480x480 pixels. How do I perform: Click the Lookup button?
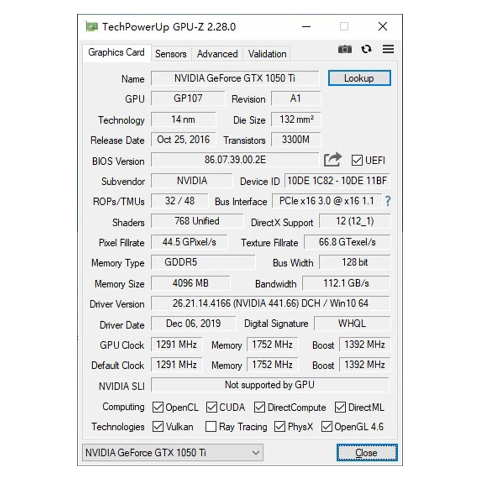[359, 78]
